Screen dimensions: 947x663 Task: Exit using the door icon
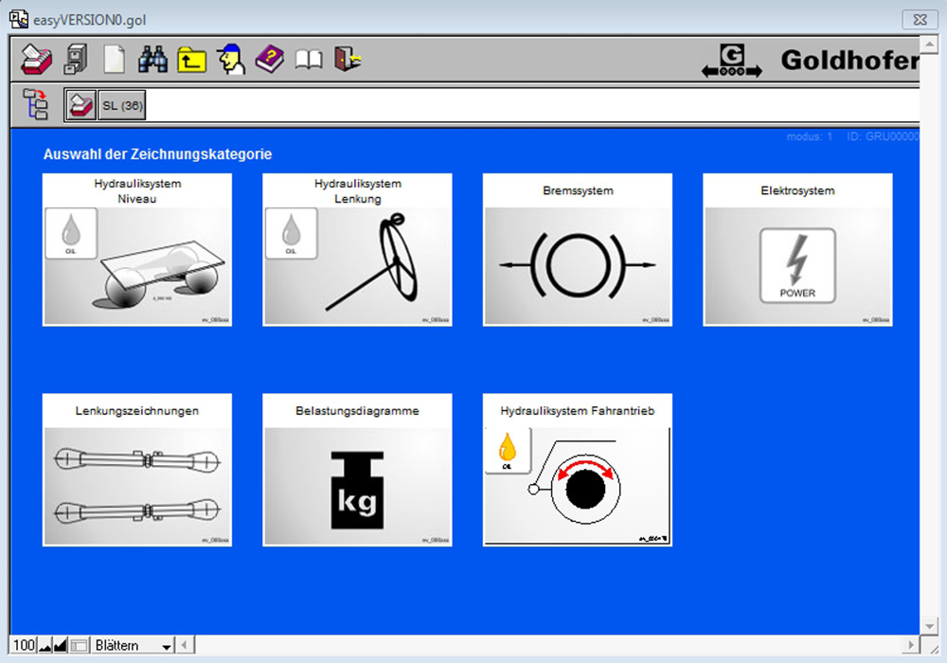(x=347, y=60)
